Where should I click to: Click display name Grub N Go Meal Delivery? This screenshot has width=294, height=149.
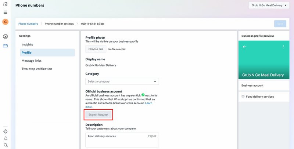click(101, 65)
